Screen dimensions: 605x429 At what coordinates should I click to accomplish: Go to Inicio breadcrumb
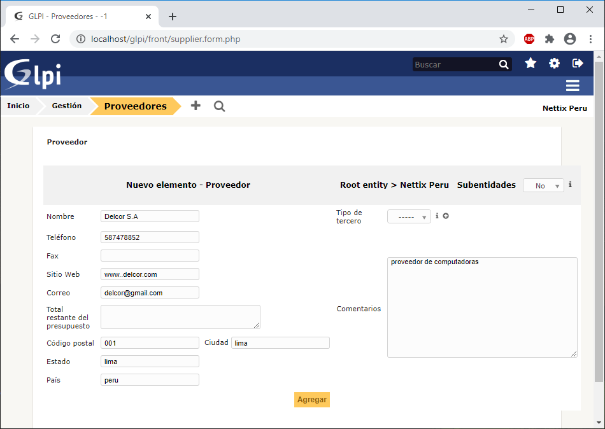click(18, 106)
